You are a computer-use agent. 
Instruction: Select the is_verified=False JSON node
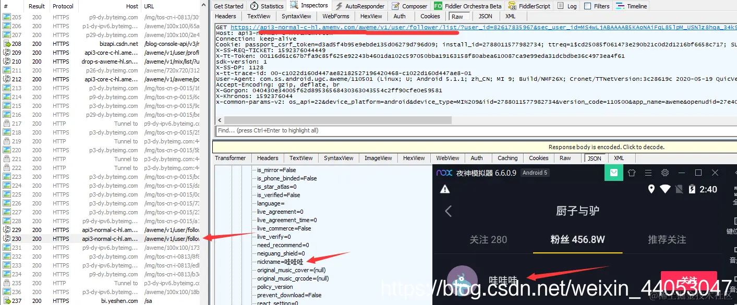click(x=279, y=195)
